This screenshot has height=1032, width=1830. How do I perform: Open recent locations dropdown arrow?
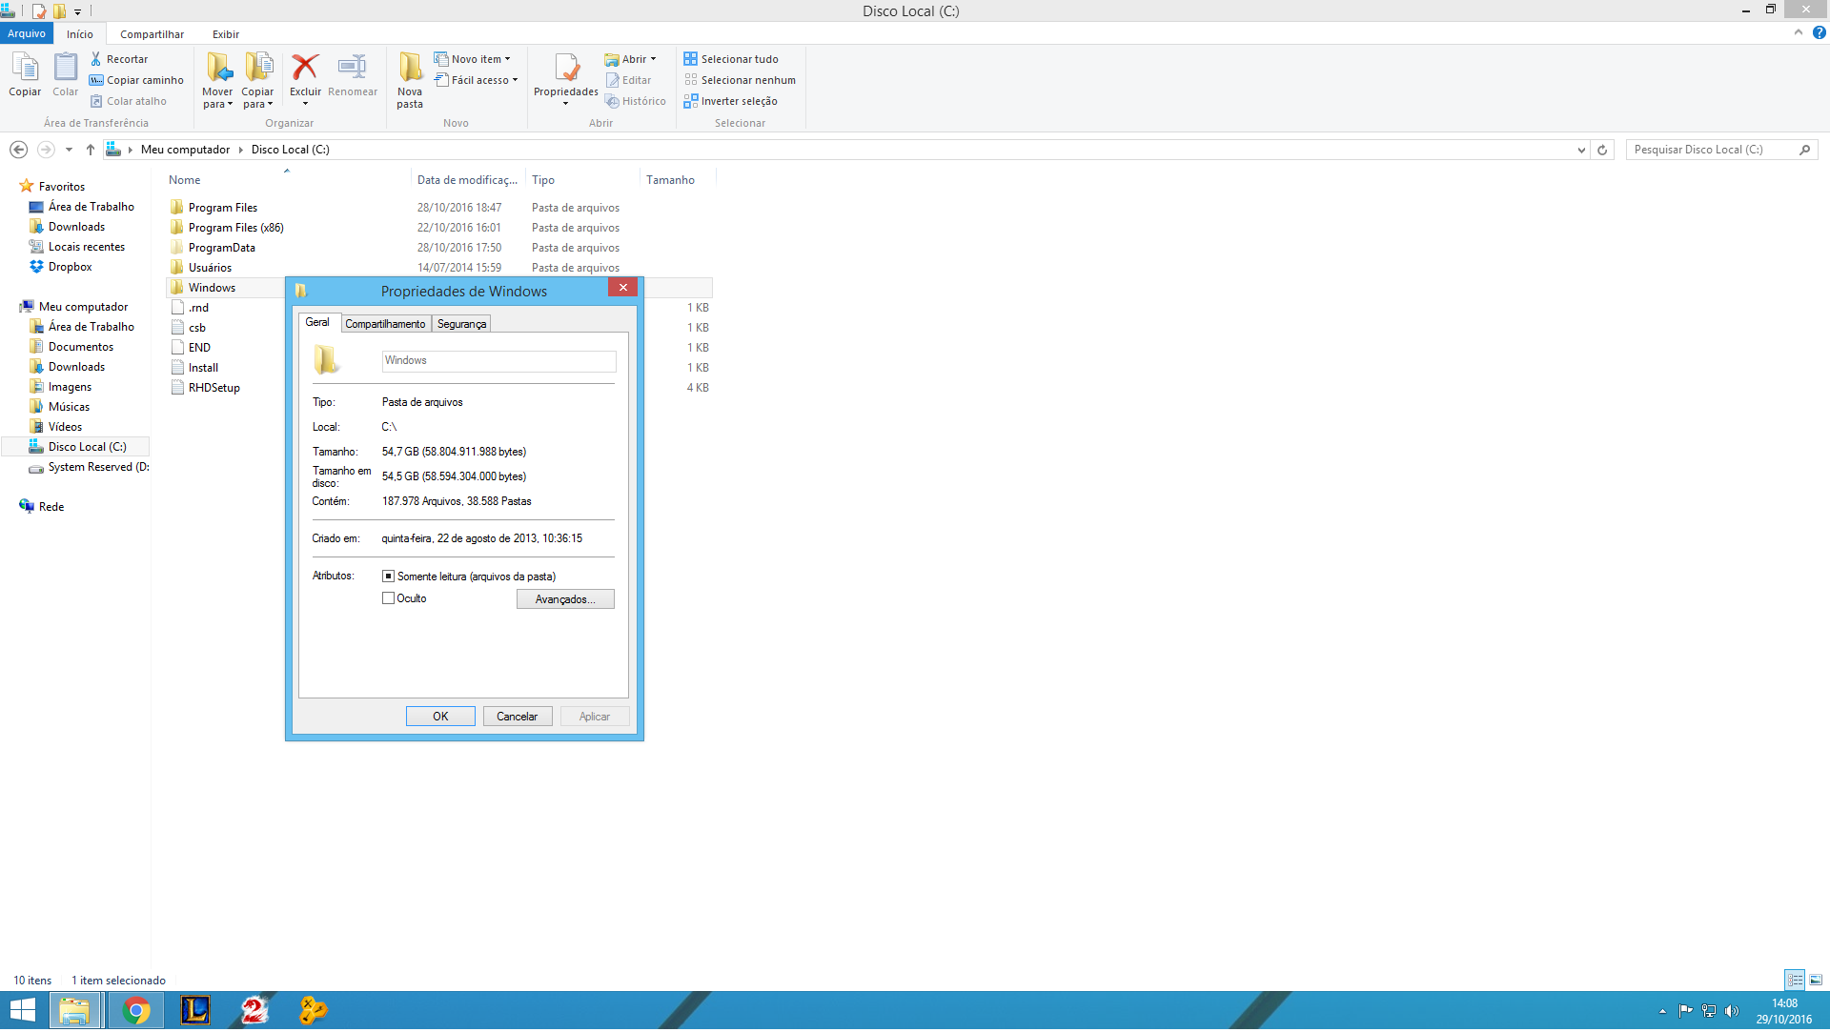(69, 150)
